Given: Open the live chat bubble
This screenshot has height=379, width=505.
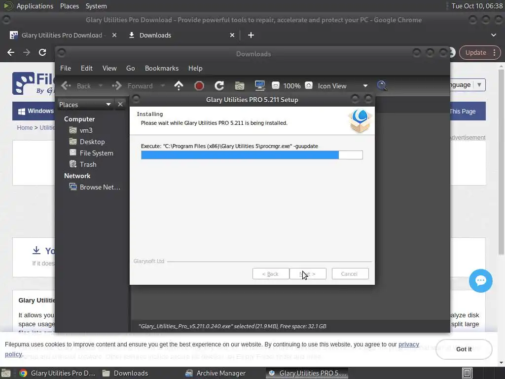Looking at the screenshot, I should coord(480,281).
